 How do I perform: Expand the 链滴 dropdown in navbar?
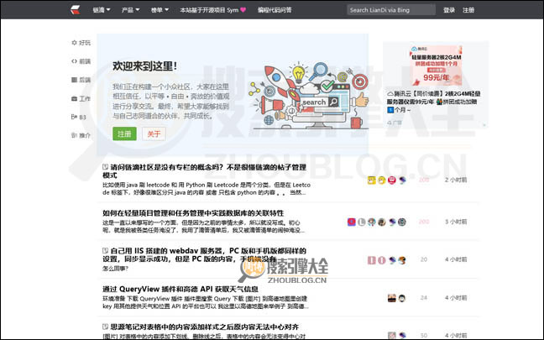click(x=102, y=10)
